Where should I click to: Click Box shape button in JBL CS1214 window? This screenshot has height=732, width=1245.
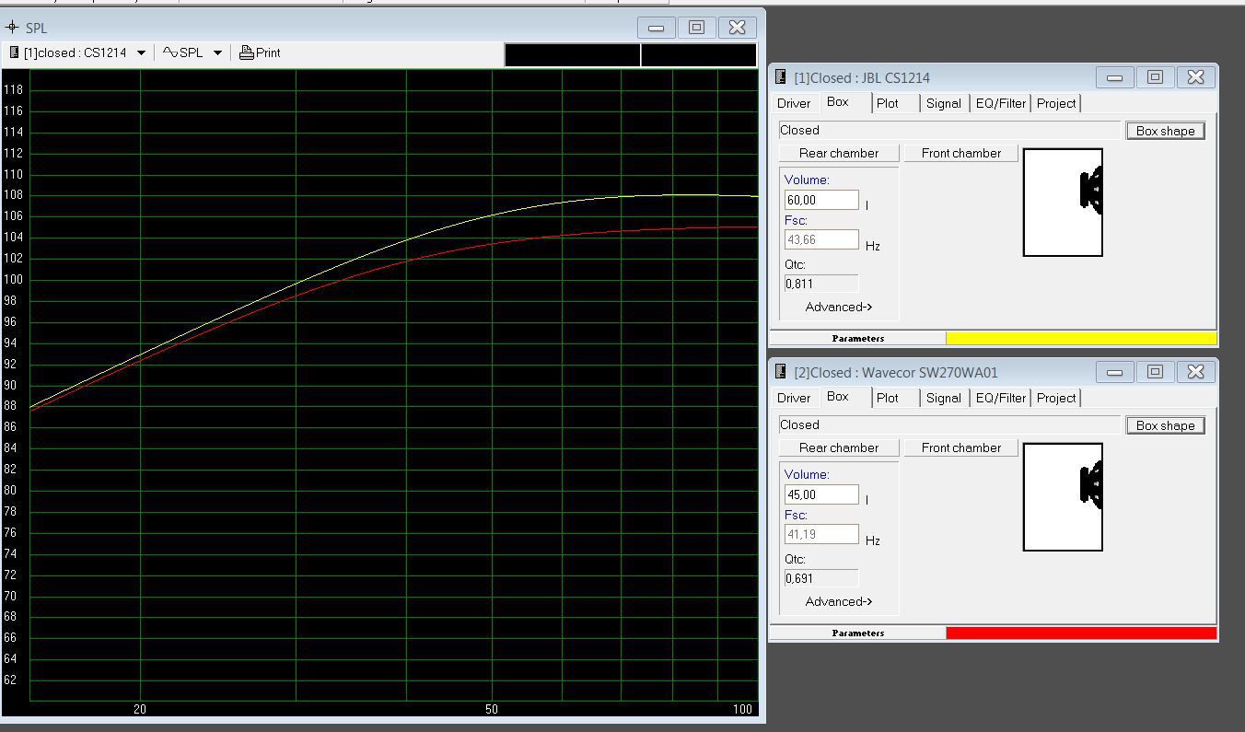click(x=1165, y=131)
